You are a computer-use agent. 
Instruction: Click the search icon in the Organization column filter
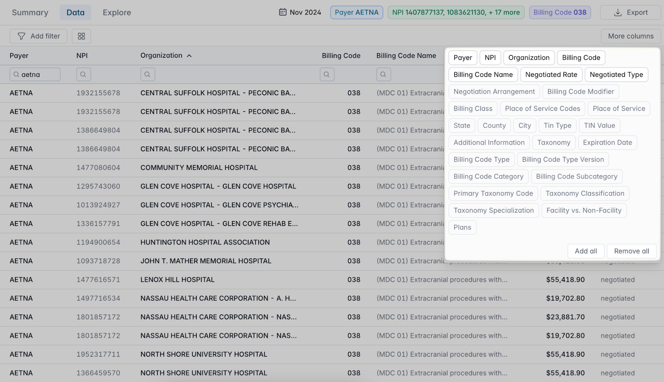pos(147,74)
